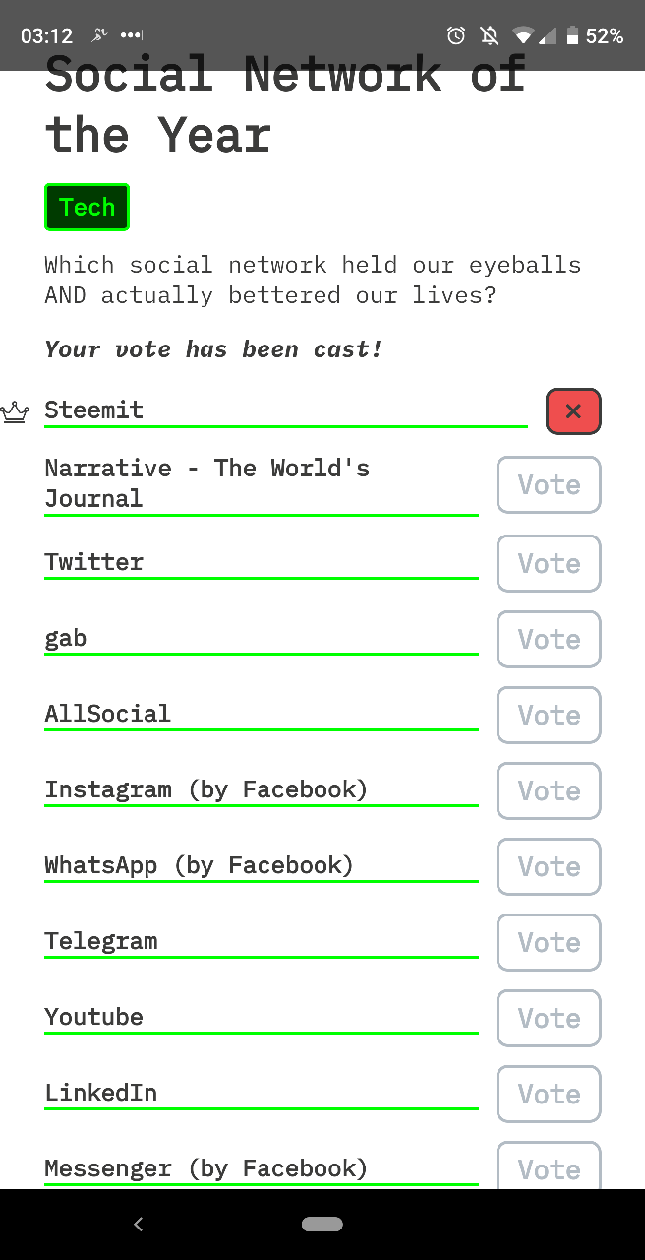
Task: Cast vote for Telegram
Action: pyautogui.click(x=549, y=942)
